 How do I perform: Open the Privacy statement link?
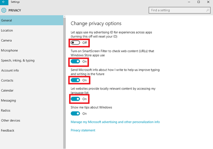(x=83, y=130)
